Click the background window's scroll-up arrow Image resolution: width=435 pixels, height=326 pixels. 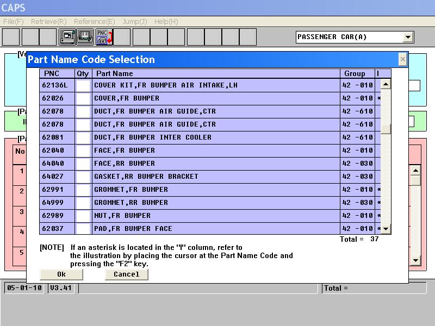pos(415,170)
